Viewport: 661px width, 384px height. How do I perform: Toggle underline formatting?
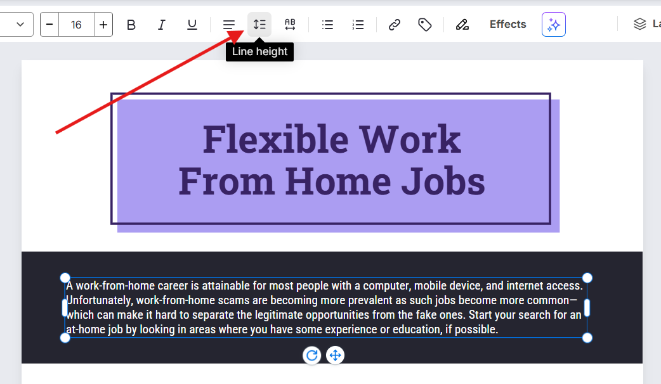pyautogui.click(x=192, y=25)
